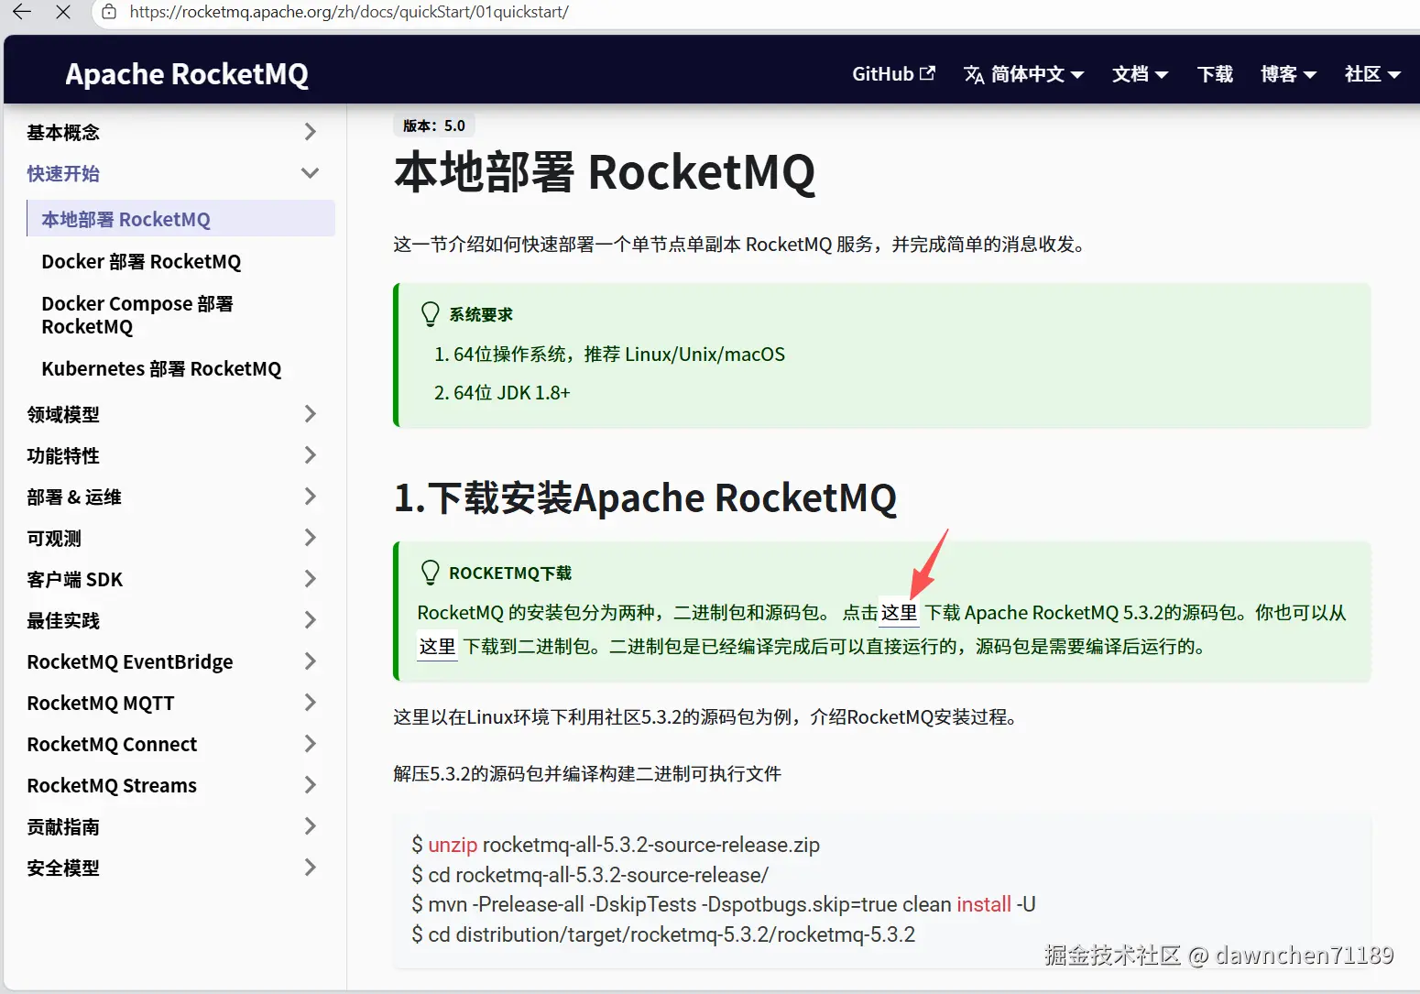
Task: Open RocketMQ Streams sidebar category
Action: tap(112, 785)
